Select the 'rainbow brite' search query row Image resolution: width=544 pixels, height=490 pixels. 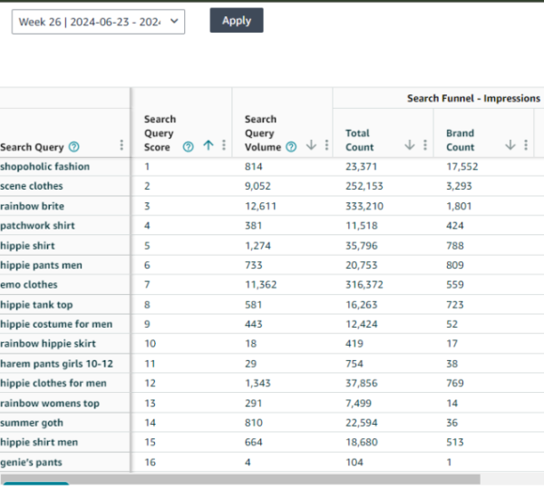33,206
